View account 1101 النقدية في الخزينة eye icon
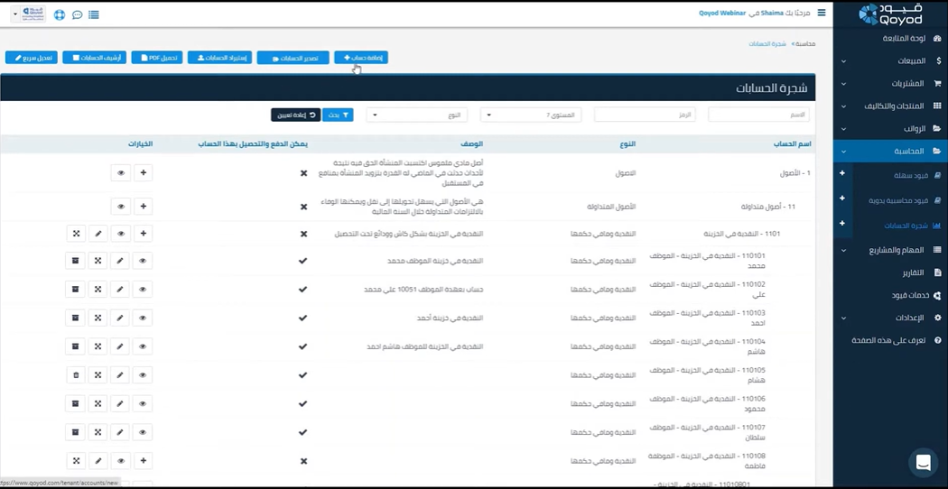 point(121,234)
